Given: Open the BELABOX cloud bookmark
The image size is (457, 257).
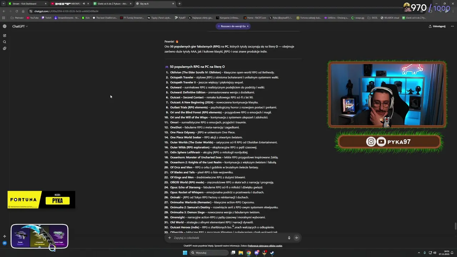Looking at the screenshot, I should [390, 17].
